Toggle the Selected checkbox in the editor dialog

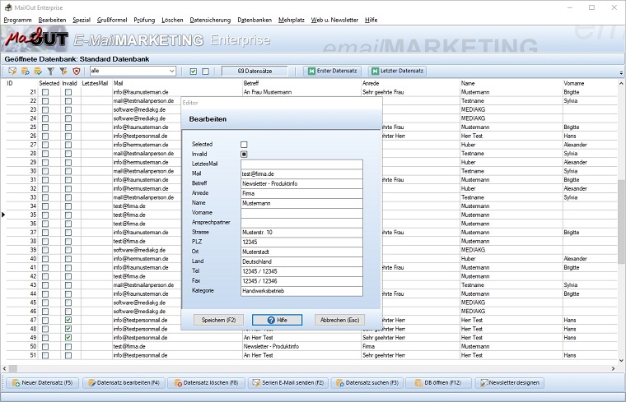click(244, 145)
